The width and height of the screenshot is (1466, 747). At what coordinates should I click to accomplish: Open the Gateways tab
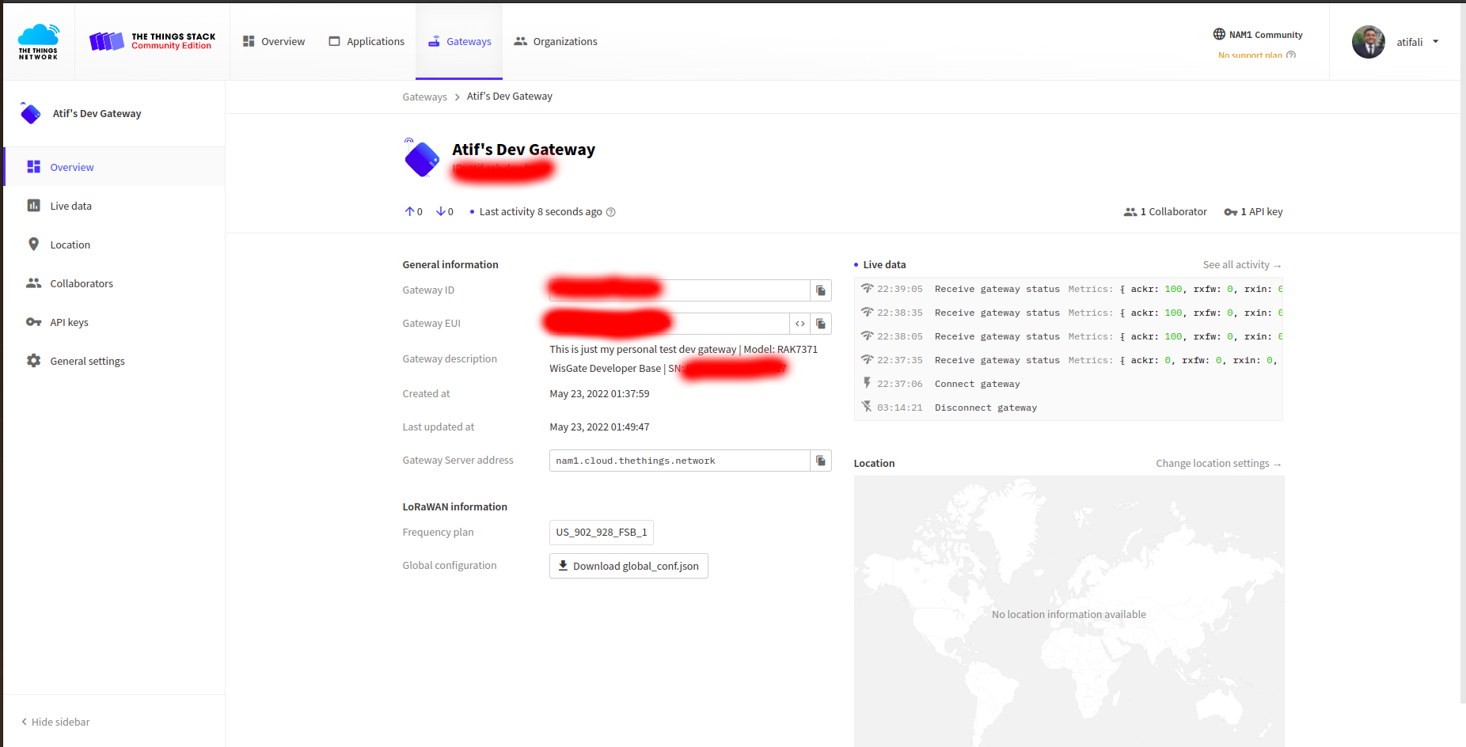click(x=459, y=41)
